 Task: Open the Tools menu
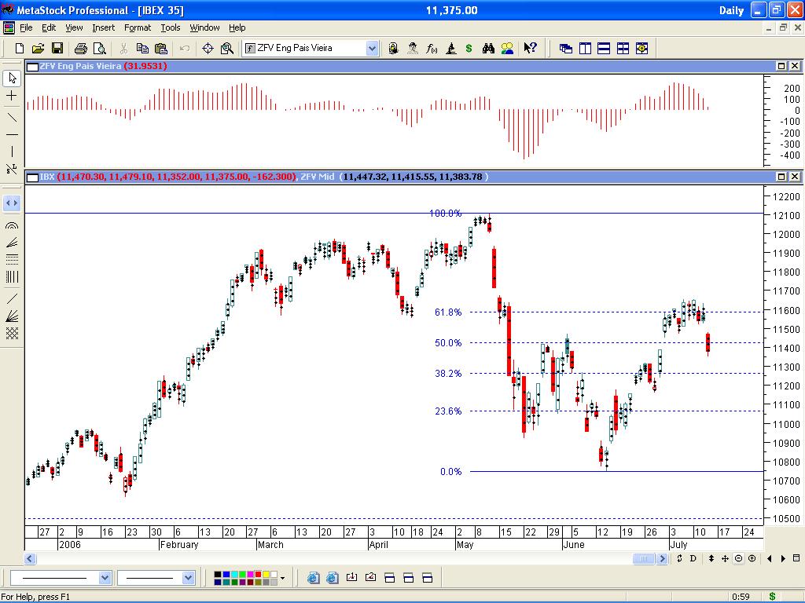tap(171, 27)
